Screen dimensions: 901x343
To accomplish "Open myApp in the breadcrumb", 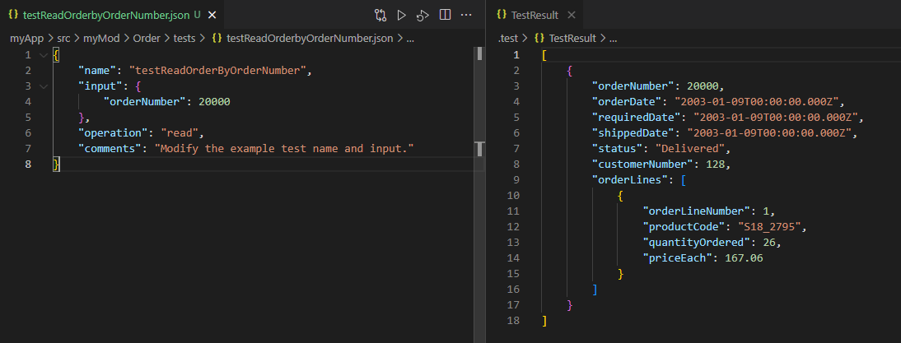I will [x=27, y=39].
